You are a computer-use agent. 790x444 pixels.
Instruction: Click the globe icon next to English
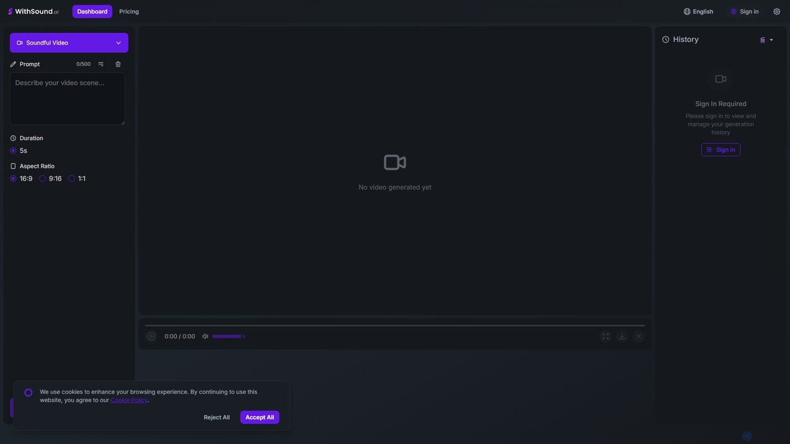(x=687, y=12)
